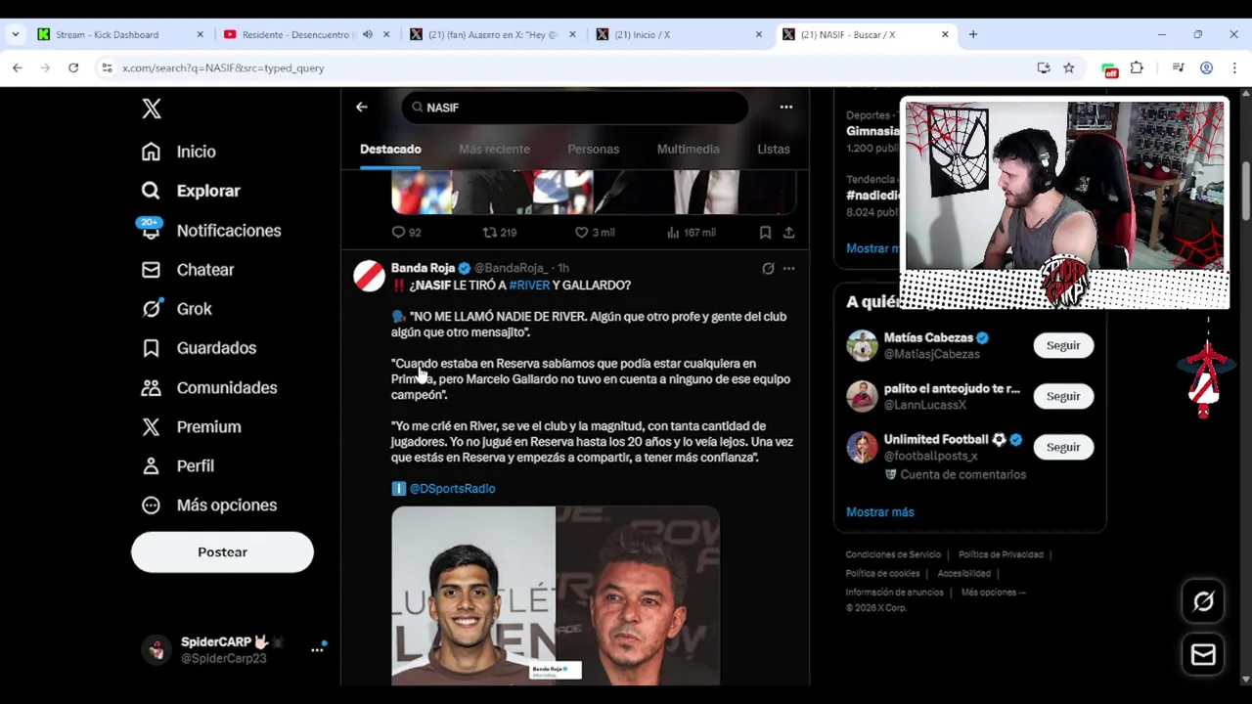1252x704 pixels.
Task: Open tab search dropdown arrow
Action: (15, 34)
